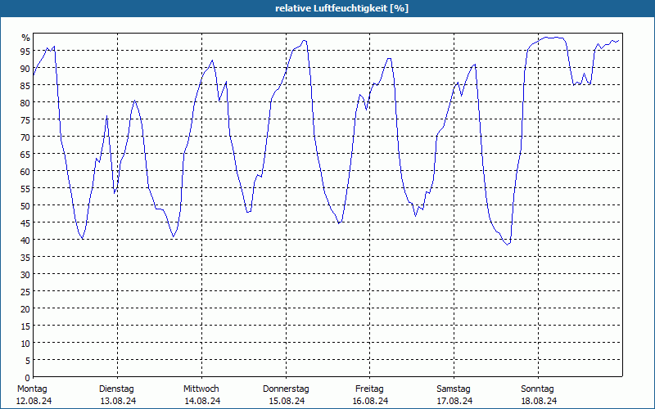Image resolution: width=655 pixels, height=409 pixels.
Task: Click the humidity peak on Donnerstag morning
Action: (x=304, y=40)
